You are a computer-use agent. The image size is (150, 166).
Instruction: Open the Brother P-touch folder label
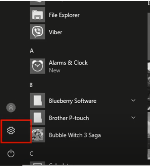point(69,118)
